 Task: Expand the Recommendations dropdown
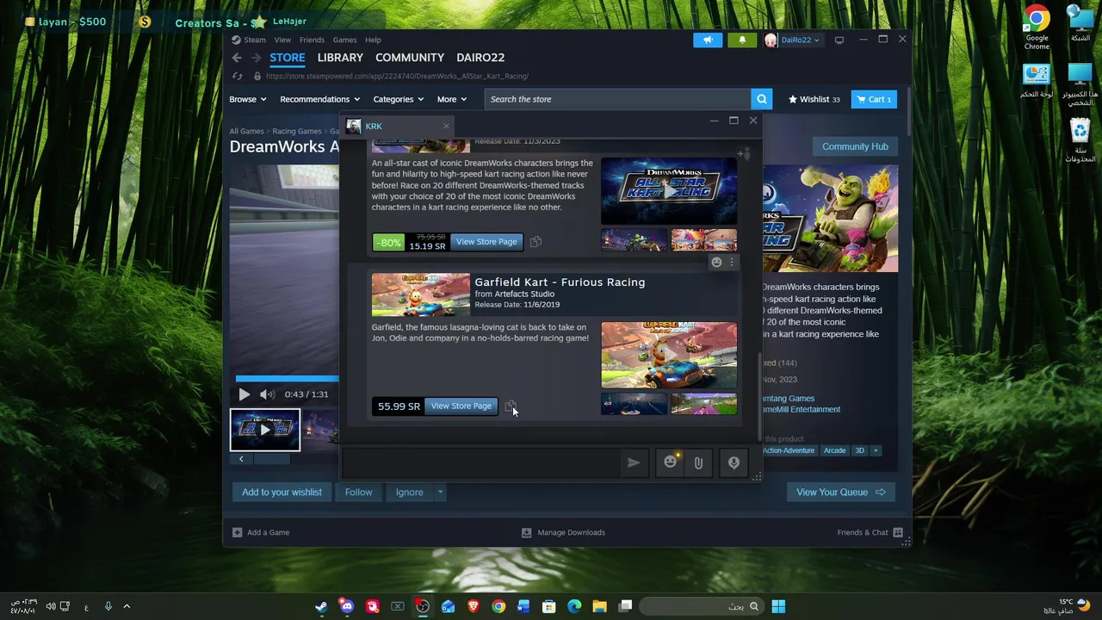point(319,99)
